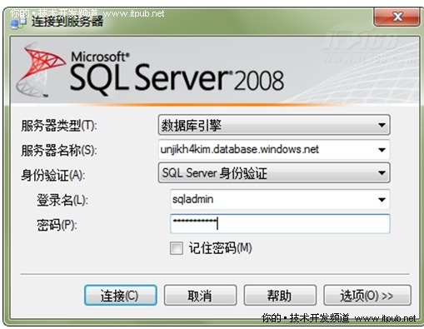
Task: Close the 连接到服务器 dialog window
Action: point(397,17)
